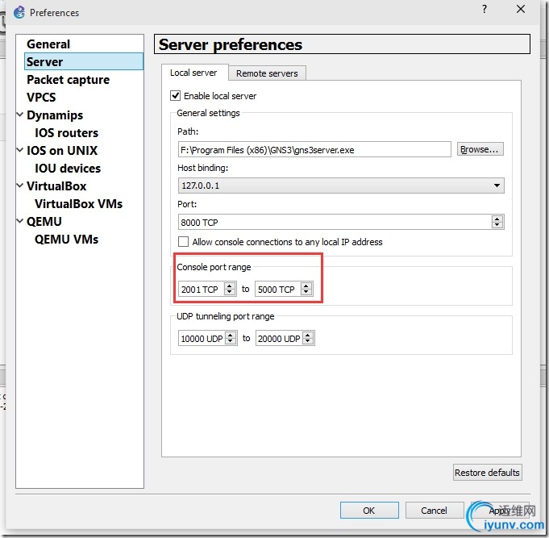This screenshot has width=549, height=538.
Task: Open the Host binding dropdown
Action: (341, 186)
